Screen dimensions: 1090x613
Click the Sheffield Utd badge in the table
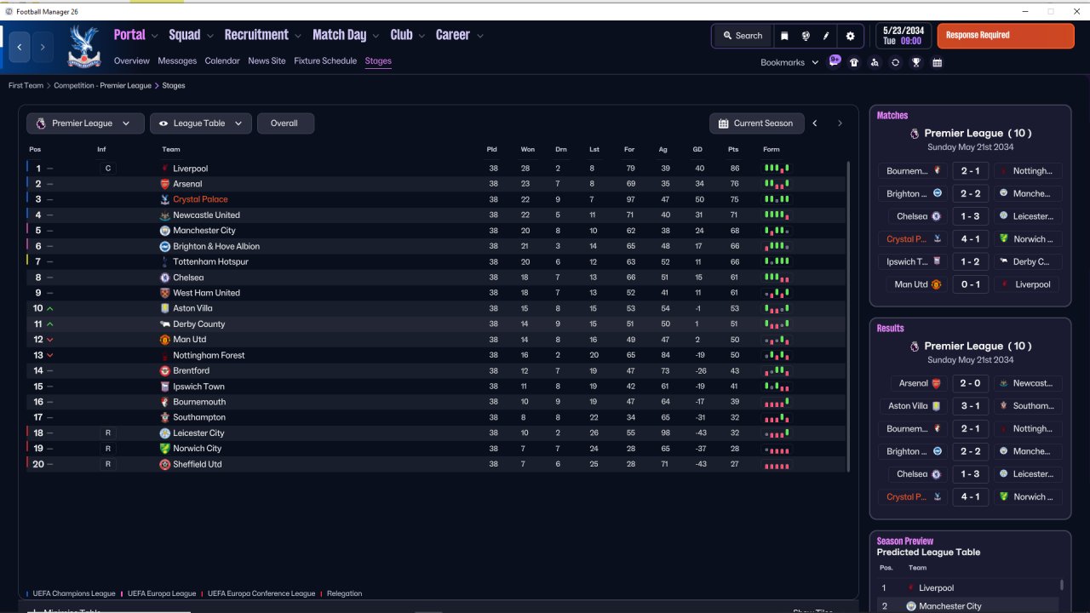click(x=165, y=464)
